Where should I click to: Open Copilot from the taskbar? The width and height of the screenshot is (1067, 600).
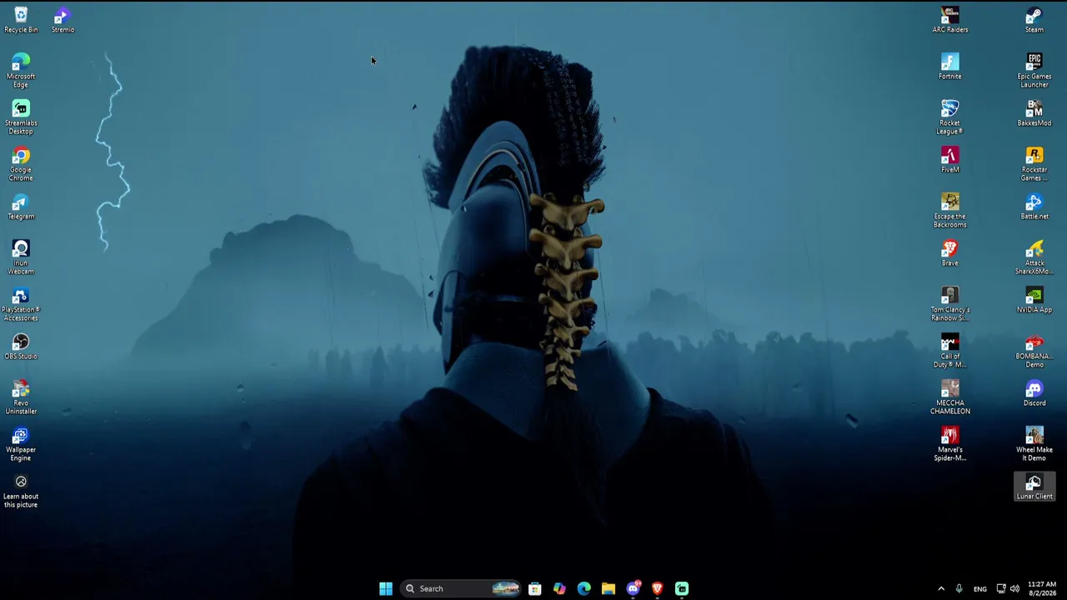(559, 588)
